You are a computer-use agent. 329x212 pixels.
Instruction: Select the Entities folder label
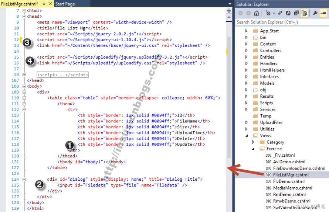tap(267, 57)
